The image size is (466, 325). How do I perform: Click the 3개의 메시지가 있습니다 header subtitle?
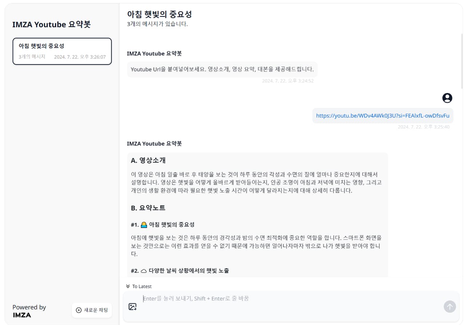(x=157, y=24)
